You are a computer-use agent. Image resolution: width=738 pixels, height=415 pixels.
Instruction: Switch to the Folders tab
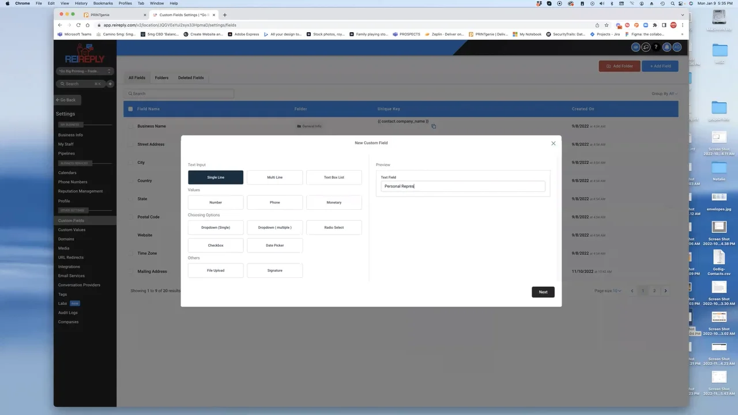161,78
